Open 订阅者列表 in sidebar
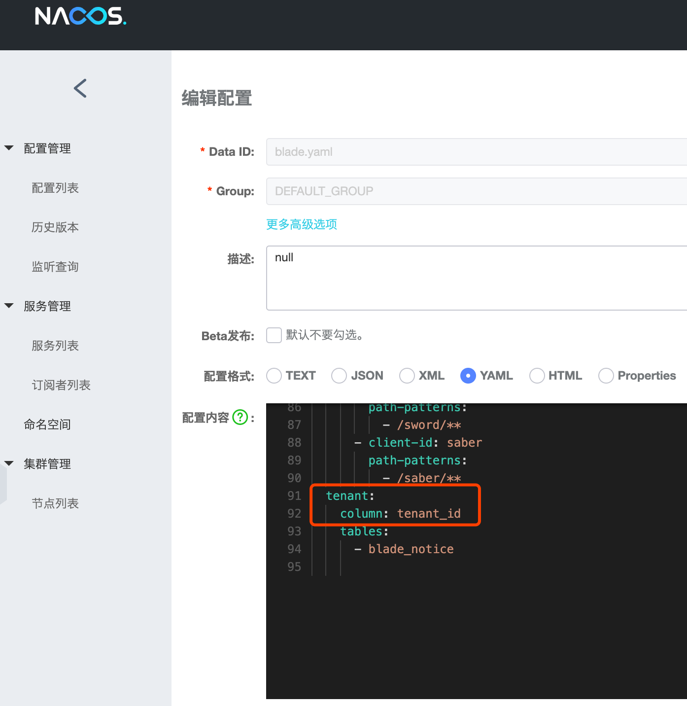687x706 pixels. [61, 385]
